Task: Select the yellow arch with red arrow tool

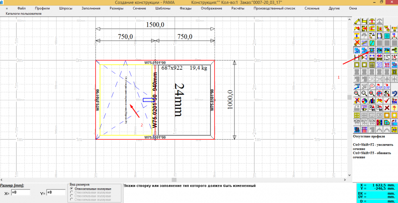Action: click(372, 21)
